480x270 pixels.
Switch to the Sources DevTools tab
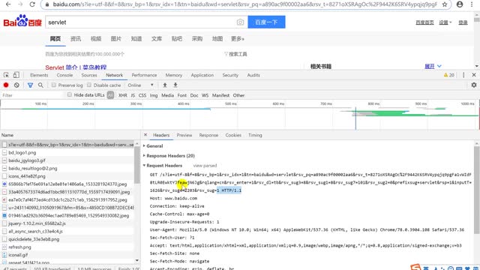pos(89,75)
